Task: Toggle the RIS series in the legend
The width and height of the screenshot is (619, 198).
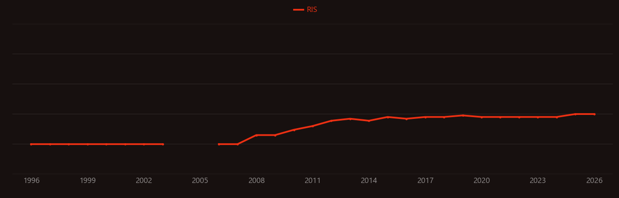Action: pos(306,10)
